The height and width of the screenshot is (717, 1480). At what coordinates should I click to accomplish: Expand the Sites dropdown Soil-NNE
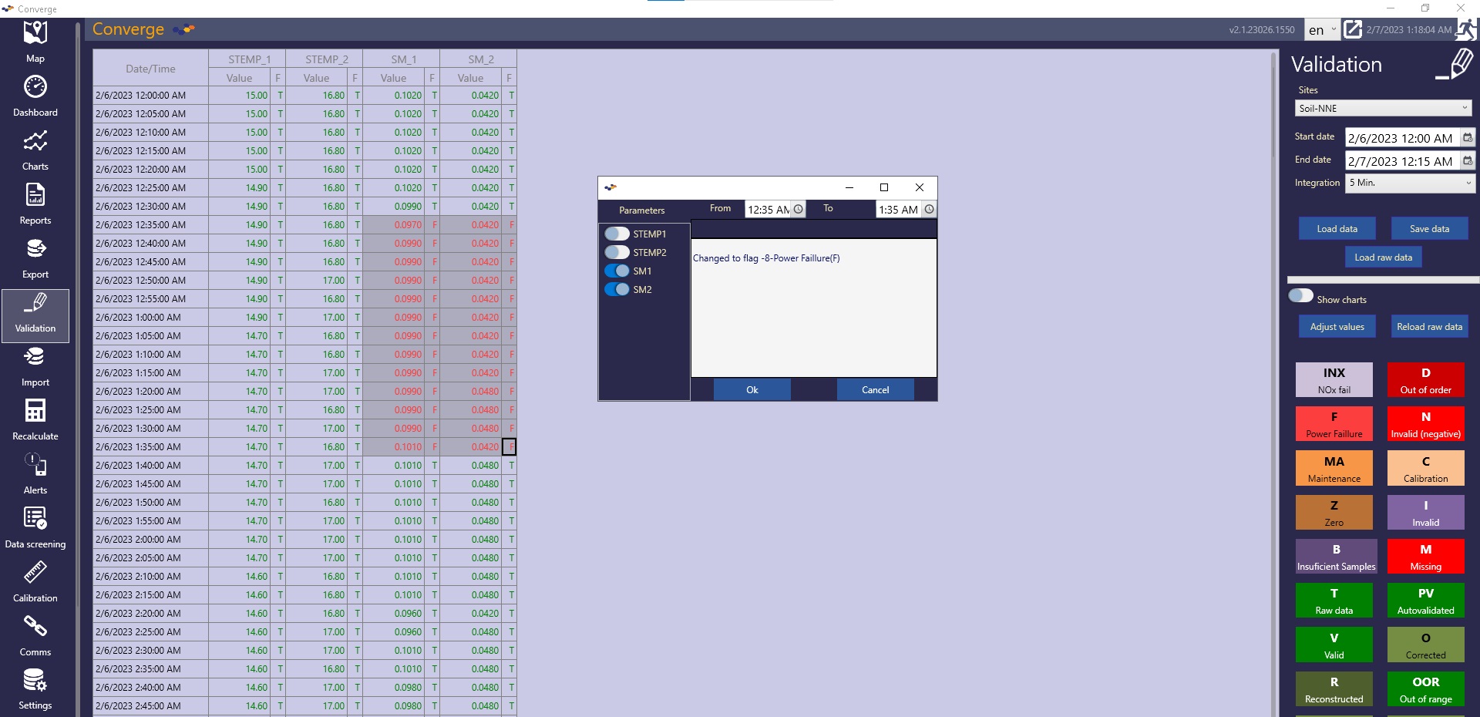(1383, 109)
